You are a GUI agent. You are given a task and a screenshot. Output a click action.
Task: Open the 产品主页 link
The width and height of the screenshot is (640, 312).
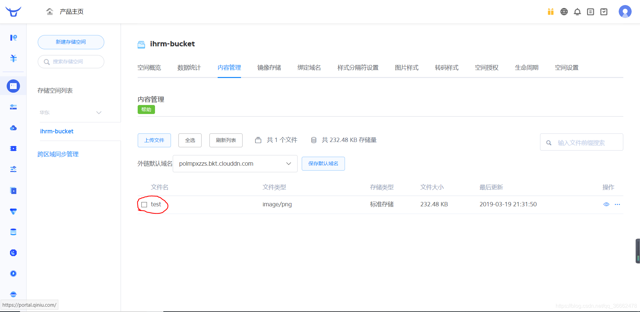72,12
